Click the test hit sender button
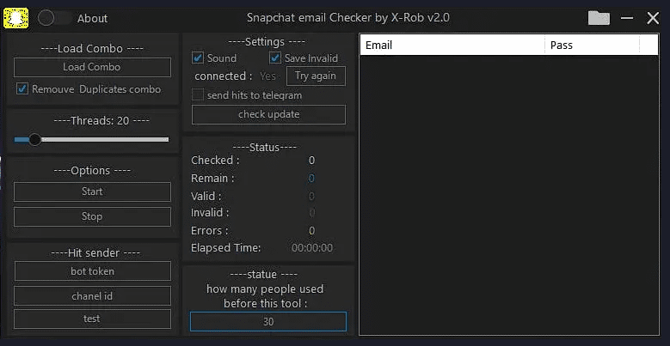 click(92, 319)
